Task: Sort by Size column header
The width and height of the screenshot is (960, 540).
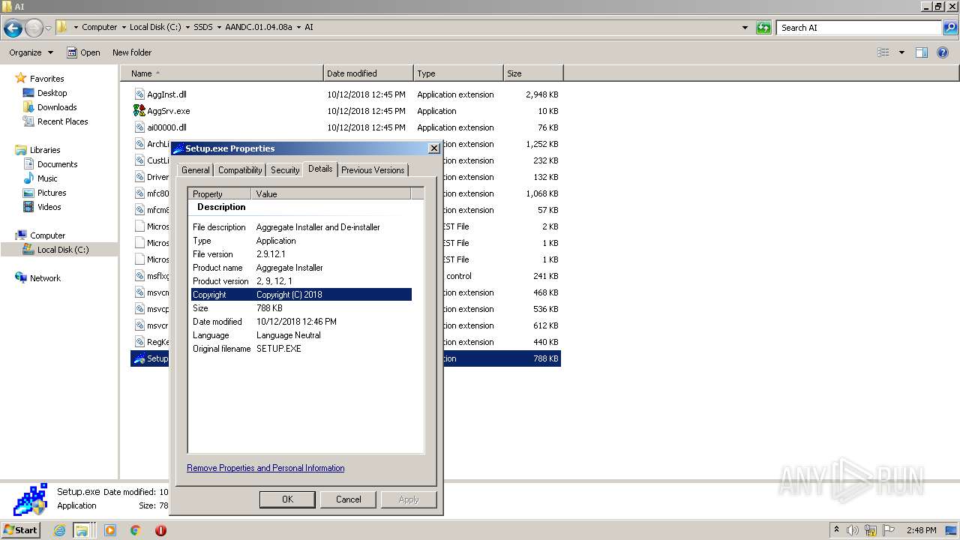Action: tap(533, 73)
